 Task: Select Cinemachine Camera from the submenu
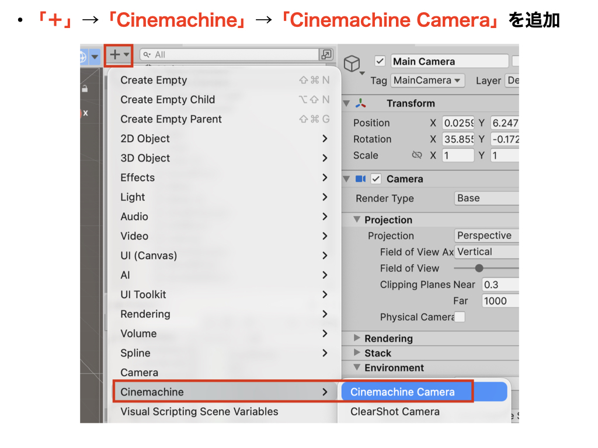pyautogui.click(x=402, y=392)
